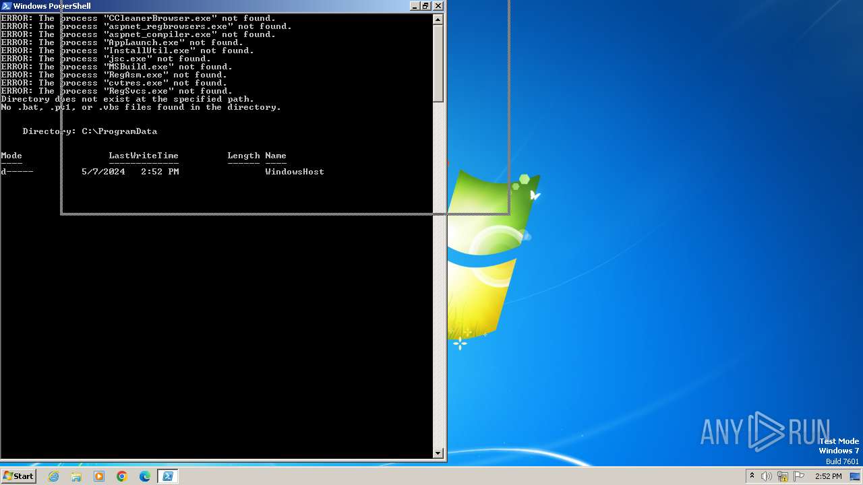Viewport: 863px width, 485px height.
Task: Click the 2:52 PM system clock
Action: click(x=828, y=476)
